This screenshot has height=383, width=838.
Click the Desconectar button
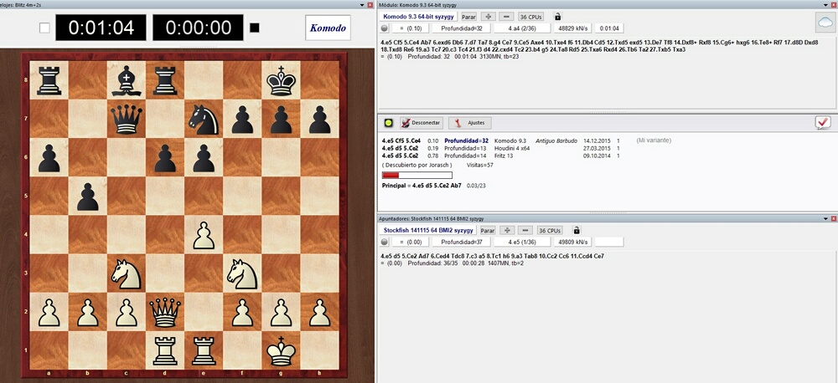point(422,123)
